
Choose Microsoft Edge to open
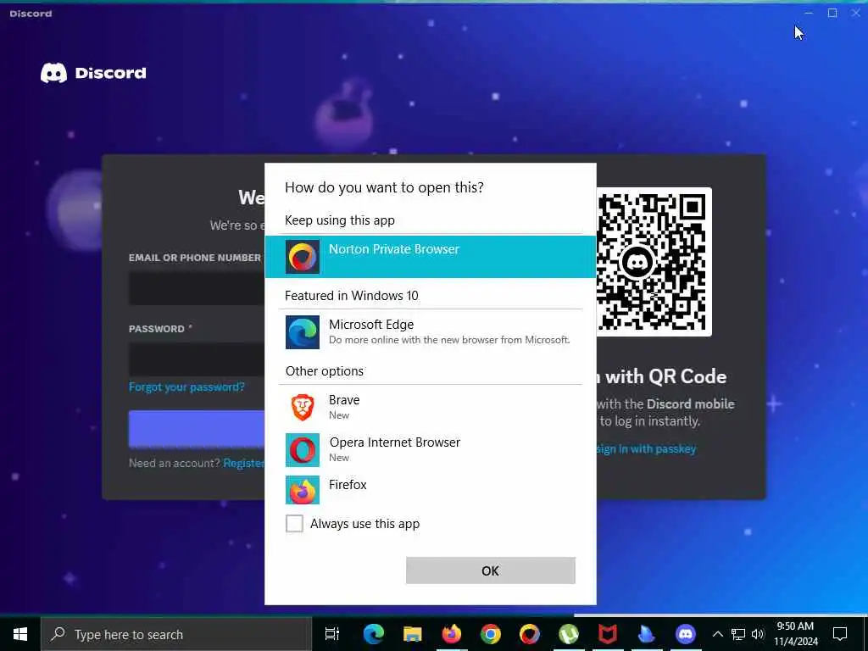click(430, 331)
